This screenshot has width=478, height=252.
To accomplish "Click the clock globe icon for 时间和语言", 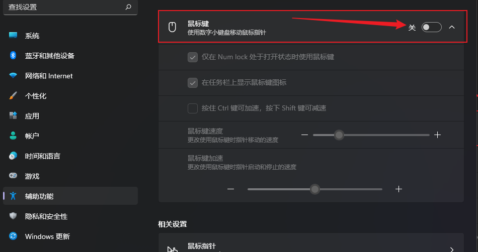I will click(13, 156).
